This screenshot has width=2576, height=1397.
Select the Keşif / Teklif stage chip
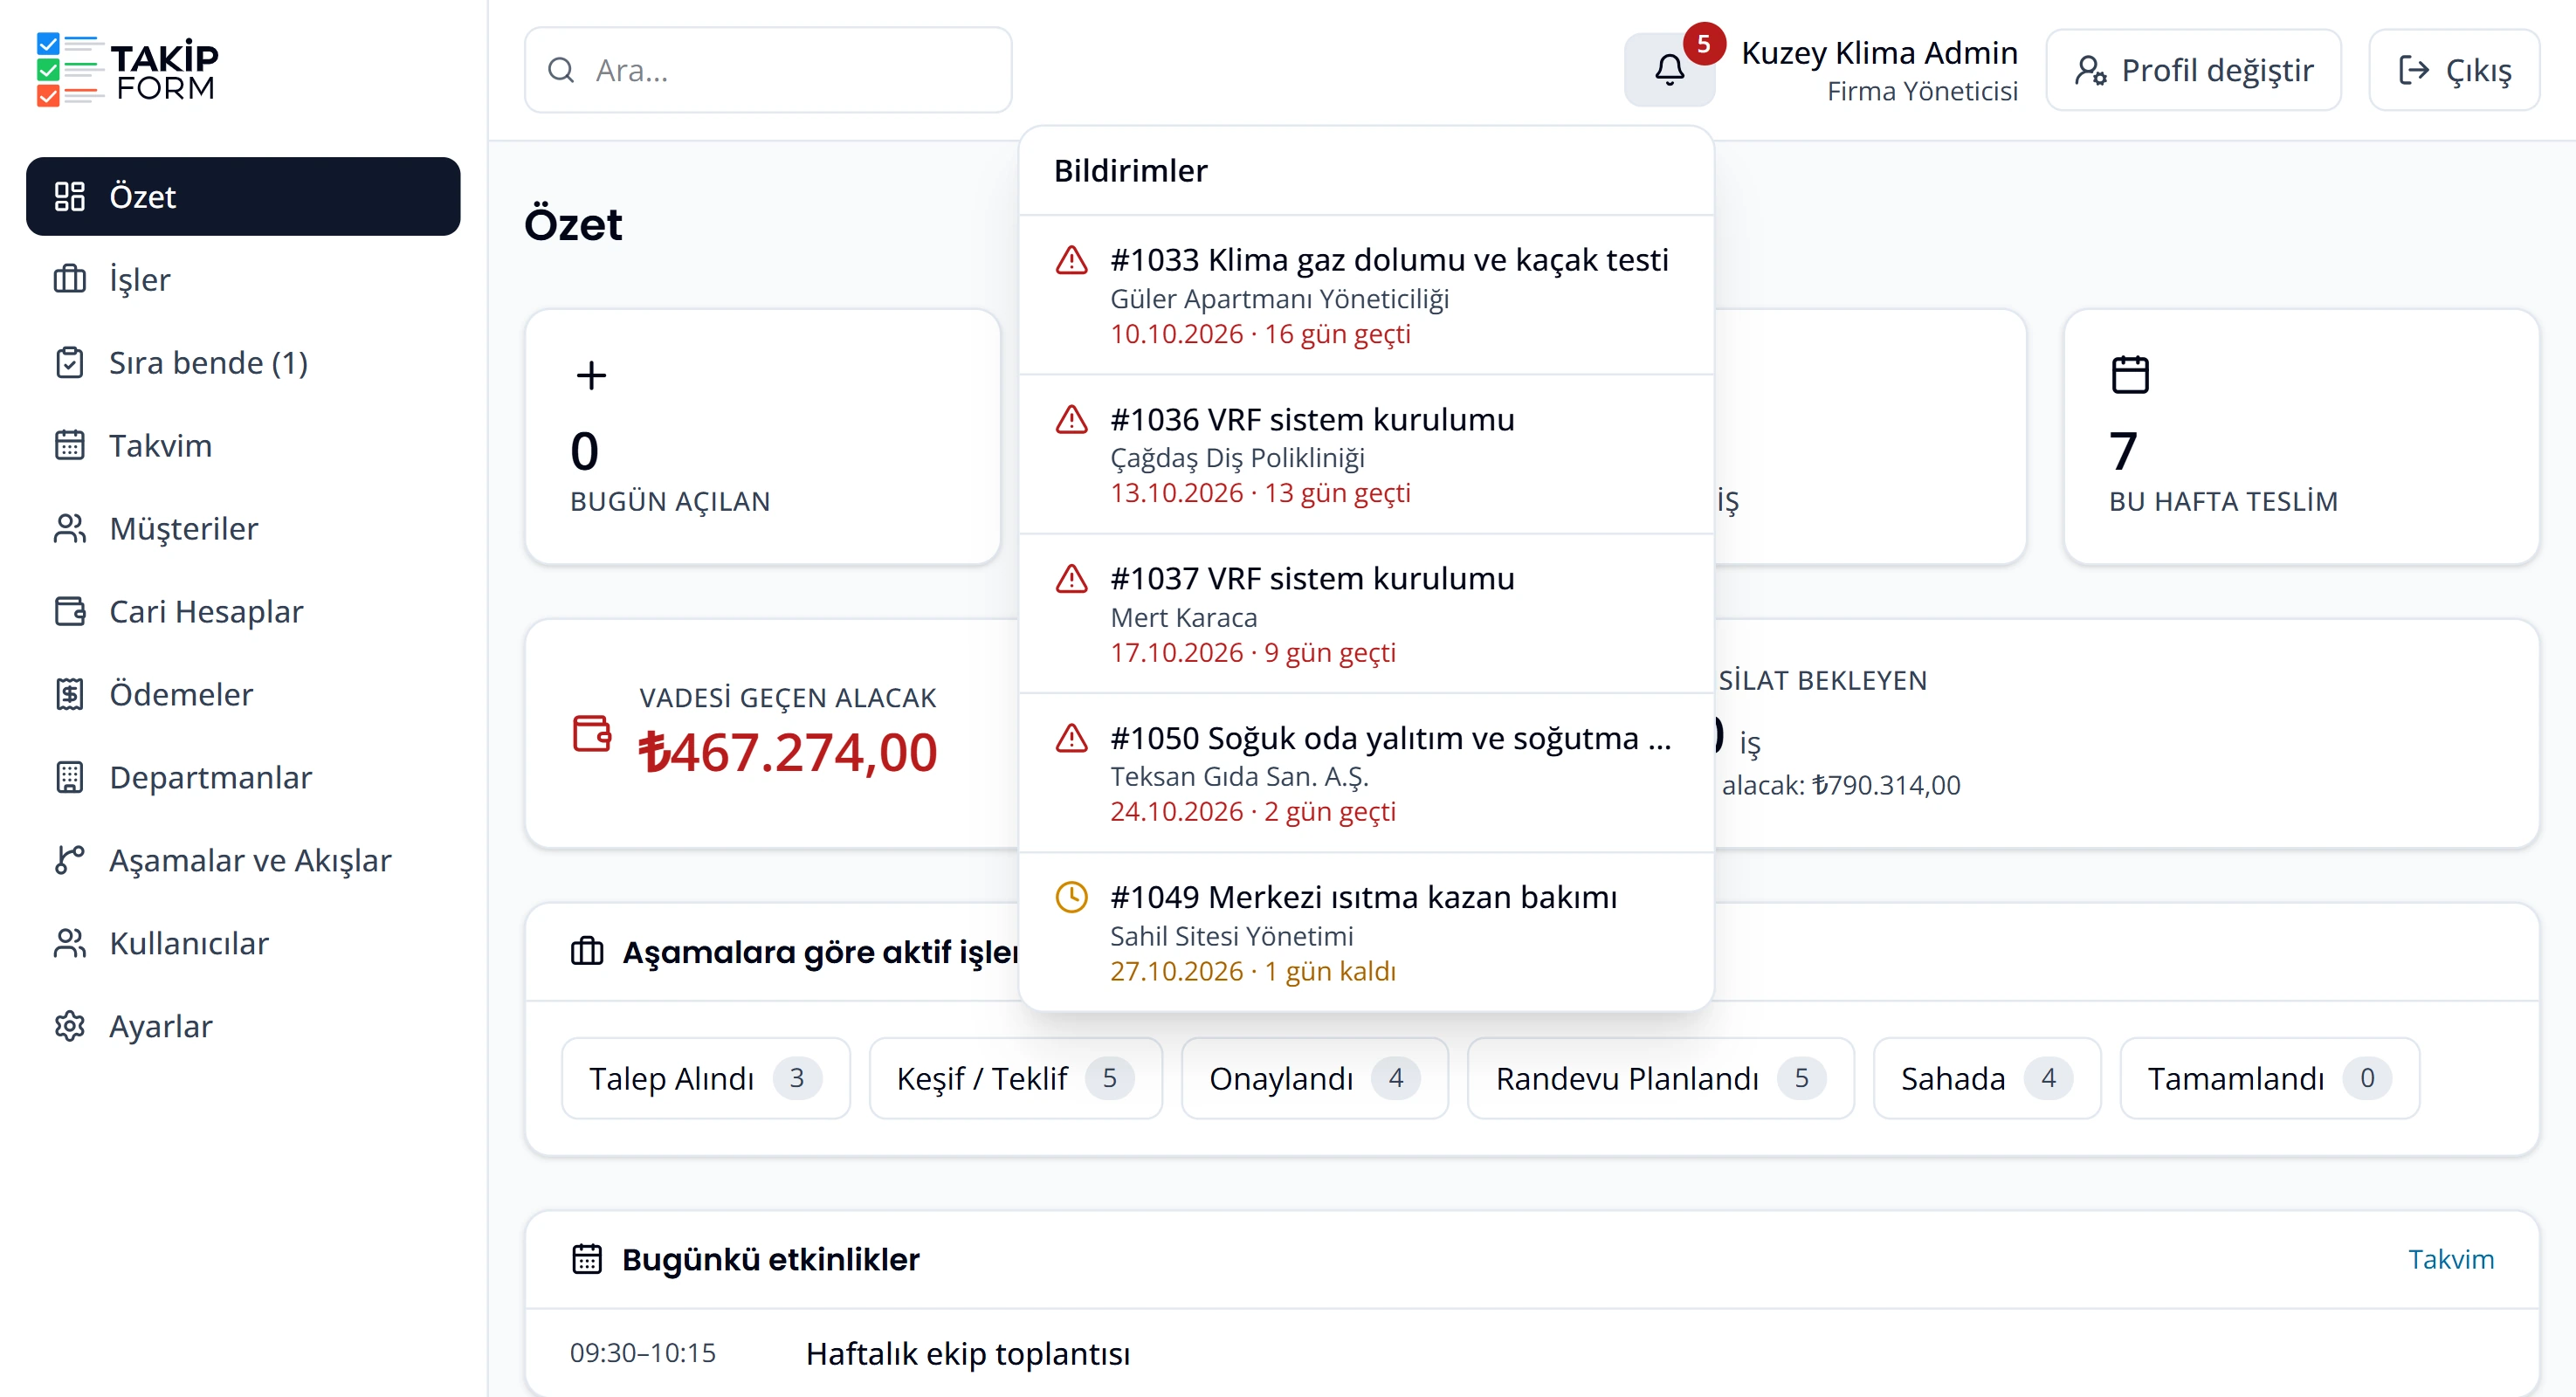click(1015, 1078)
